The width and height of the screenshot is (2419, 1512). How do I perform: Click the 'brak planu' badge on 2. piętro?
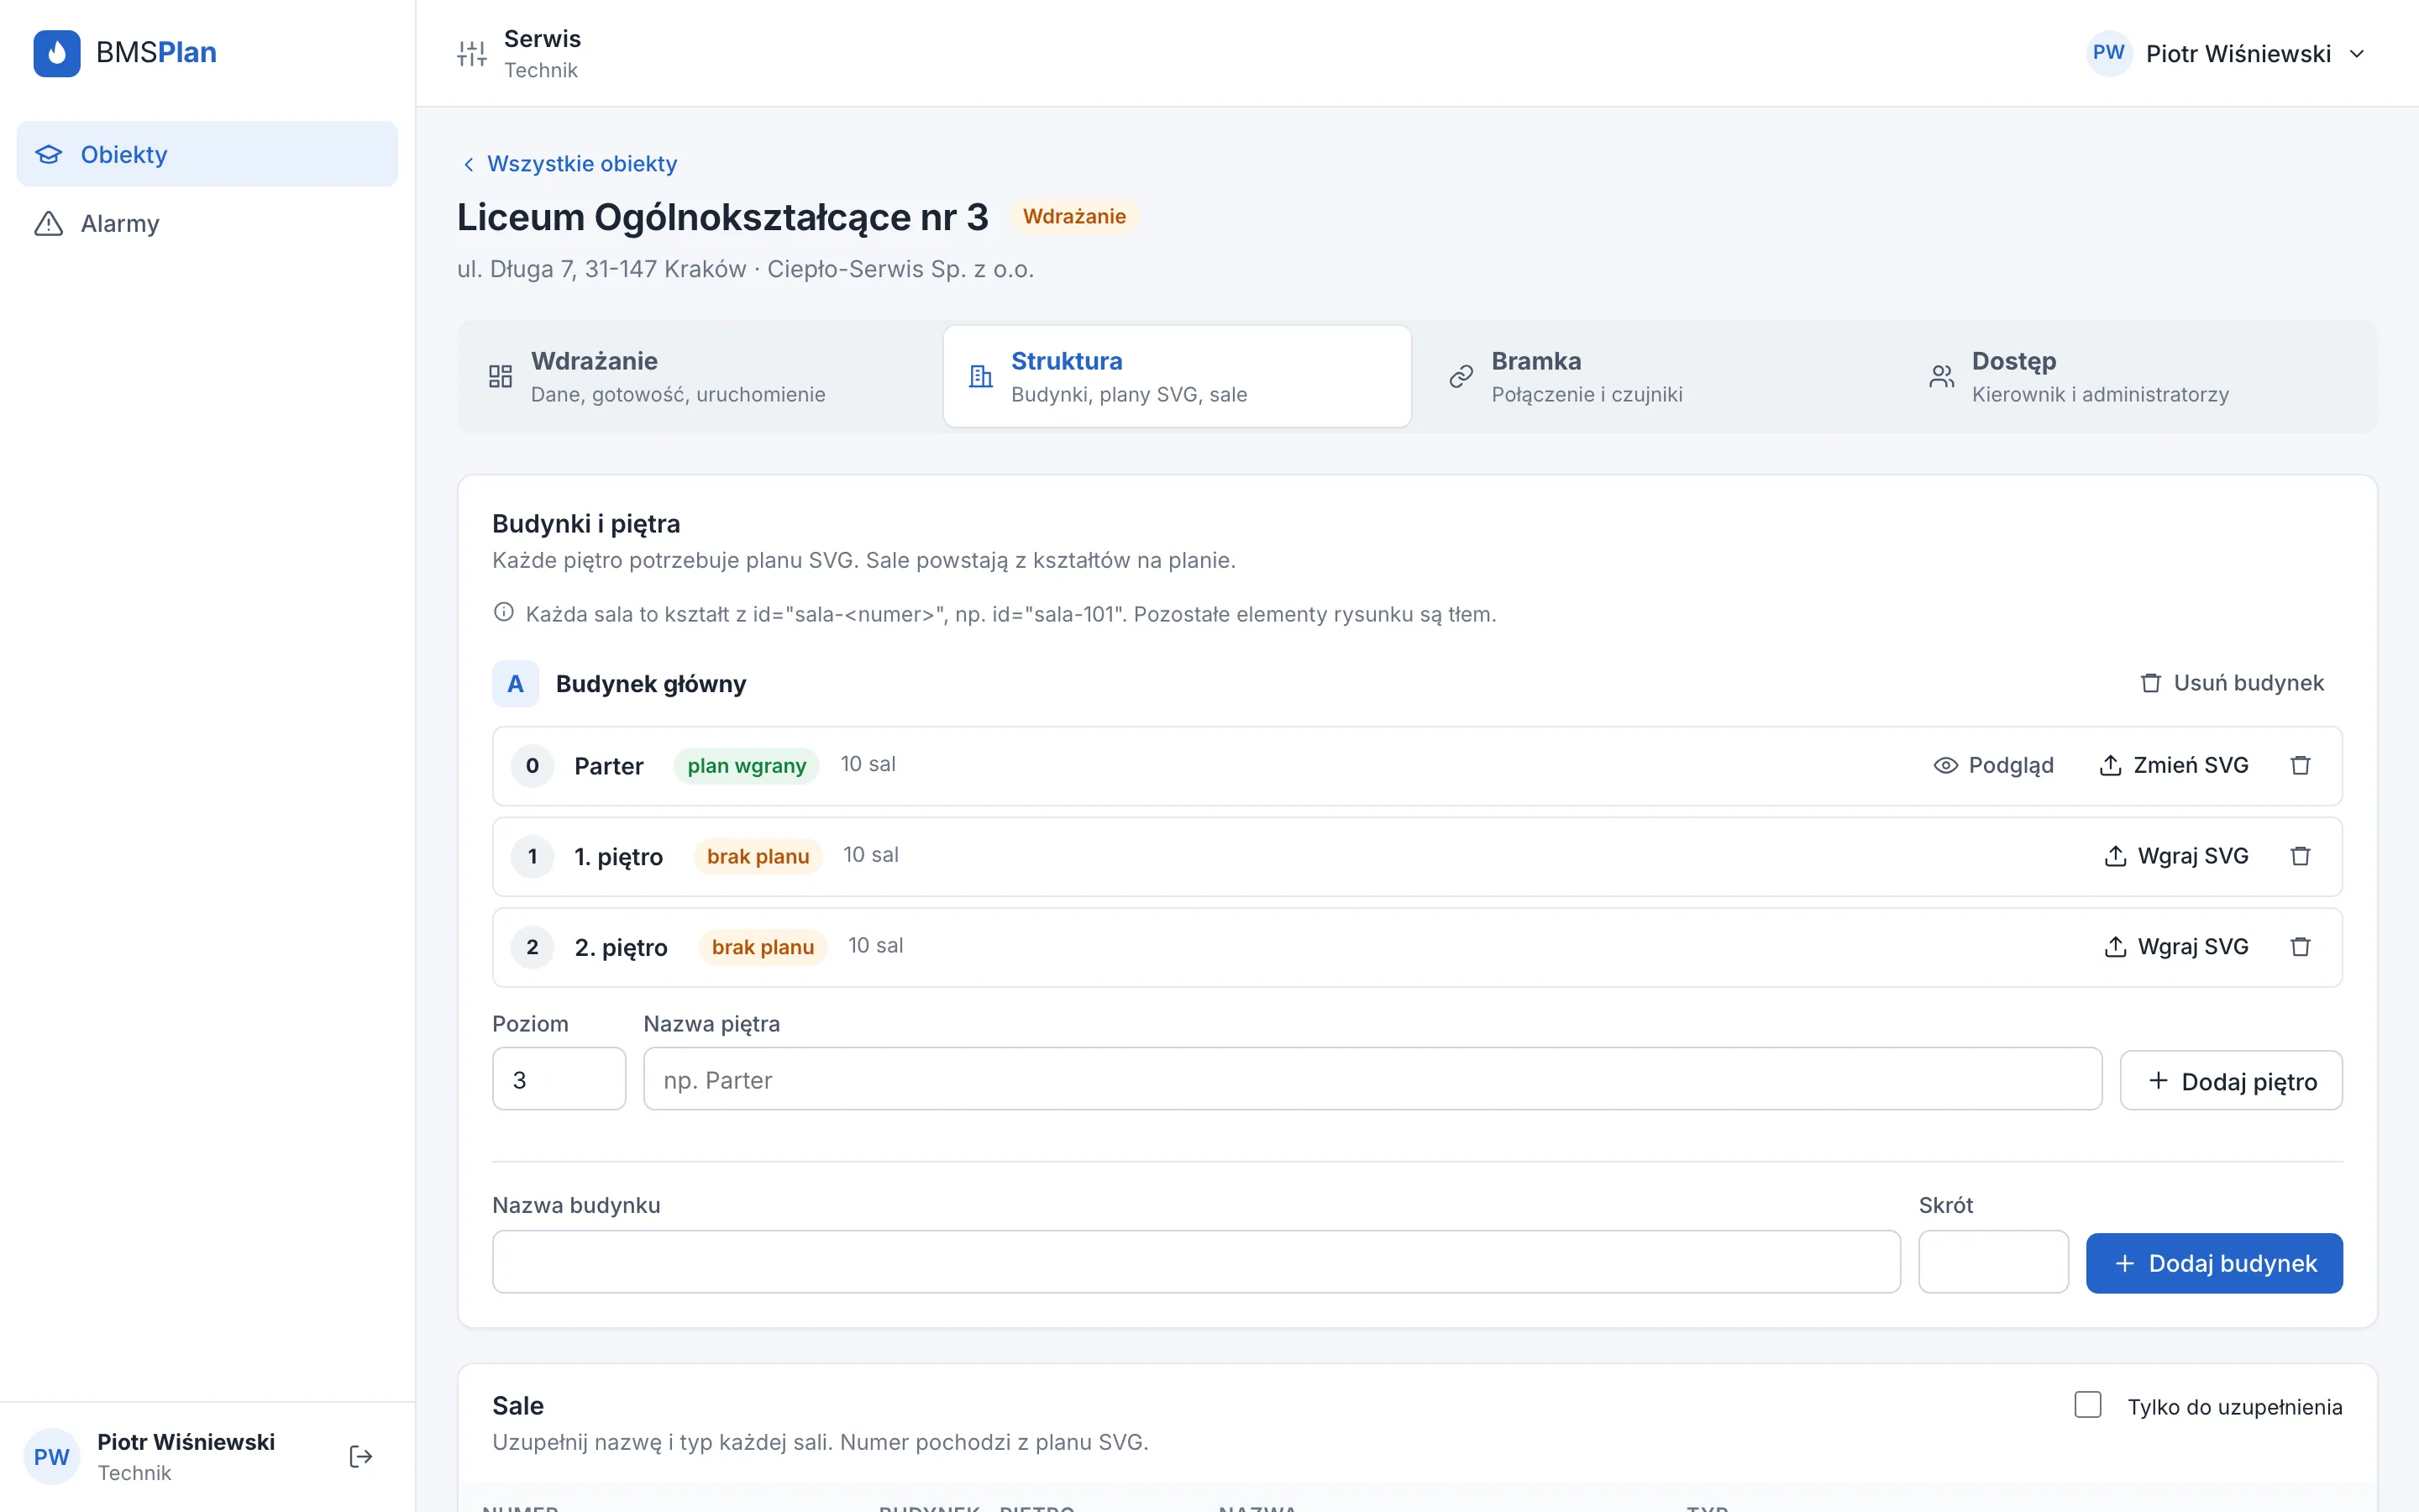coord(763,948)
